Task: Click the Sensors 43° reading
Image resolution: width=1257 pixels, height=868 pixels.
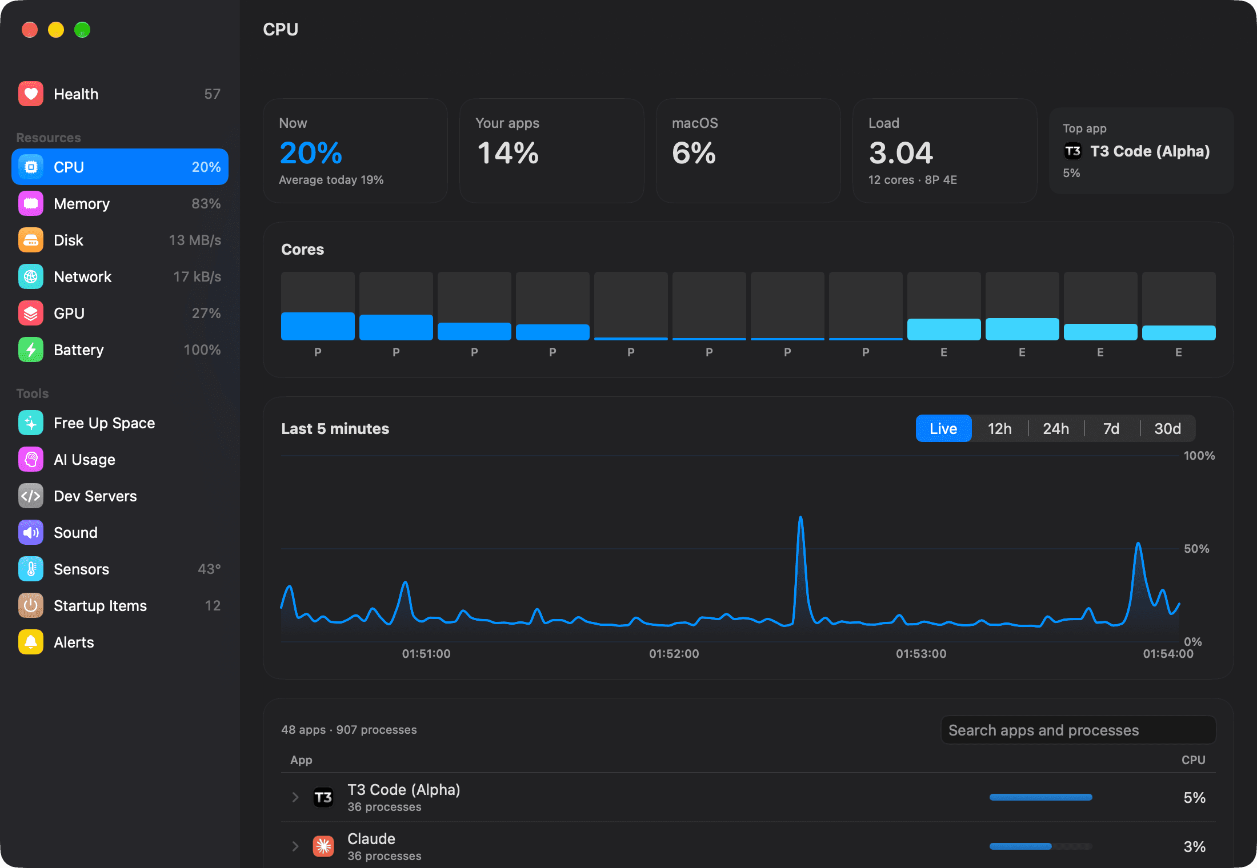Action: (209, 569)
